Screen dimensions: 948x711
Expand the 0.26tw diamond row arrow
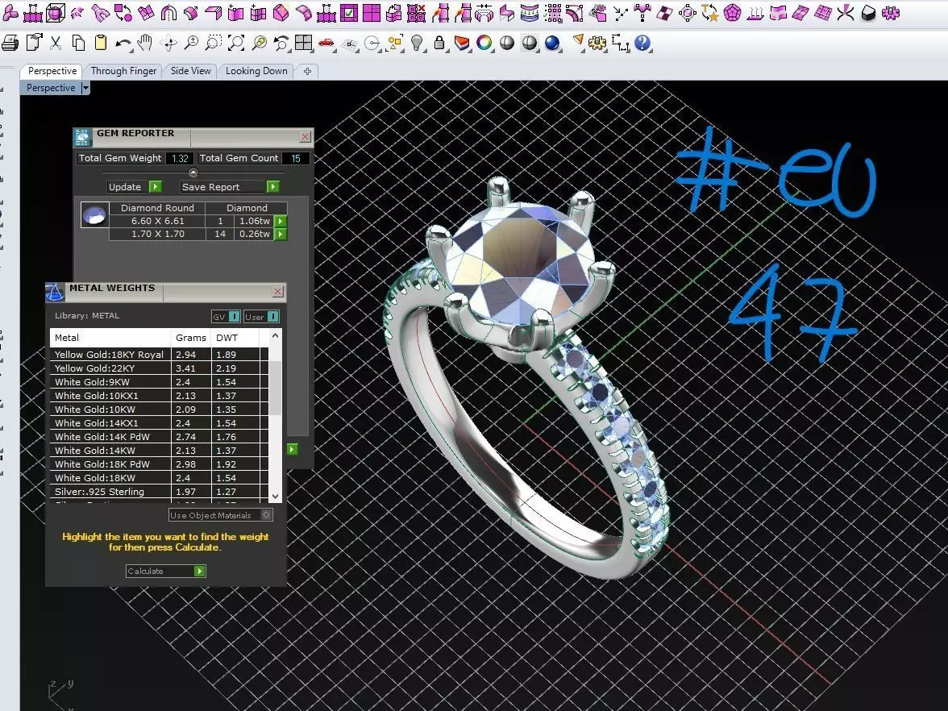pos(281,234)
